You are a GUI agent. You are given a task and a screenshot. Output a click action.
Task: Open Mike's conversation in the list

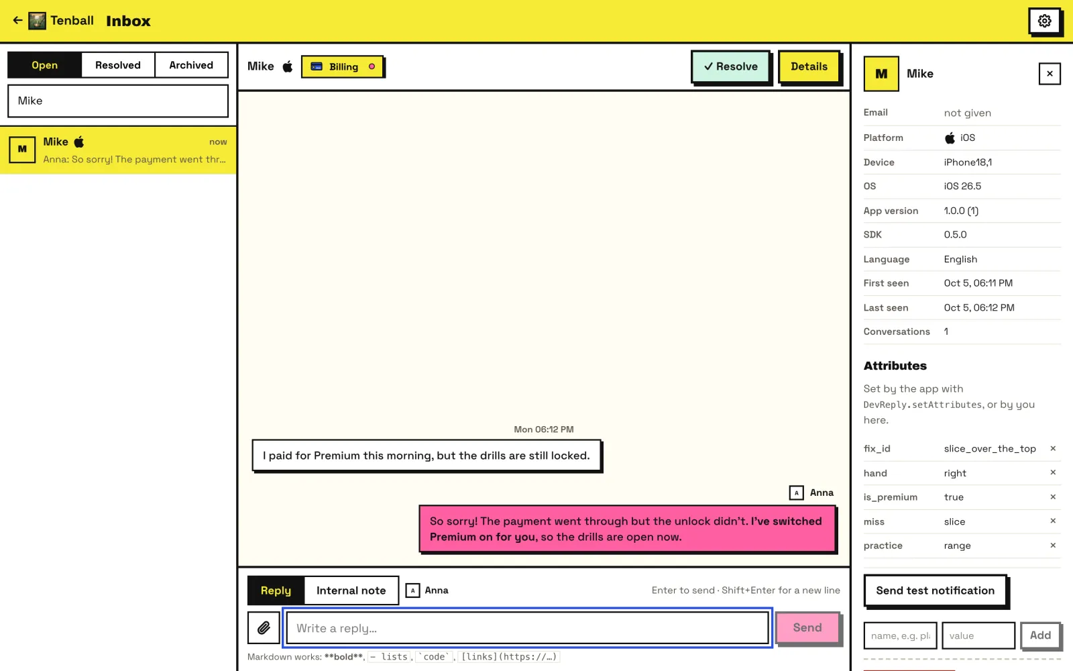coord(118,150)
